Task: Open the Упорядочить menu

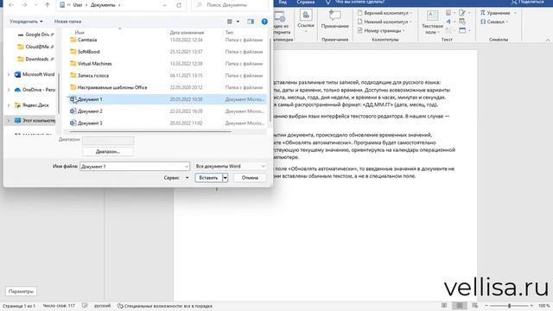Action: (x=26, y=22)
